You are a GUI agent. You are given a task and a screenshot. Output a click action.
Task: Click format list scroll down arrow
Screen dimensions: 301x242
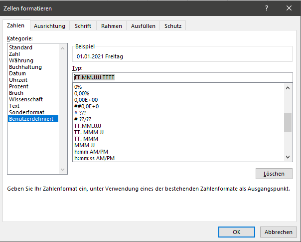[288, 157]
